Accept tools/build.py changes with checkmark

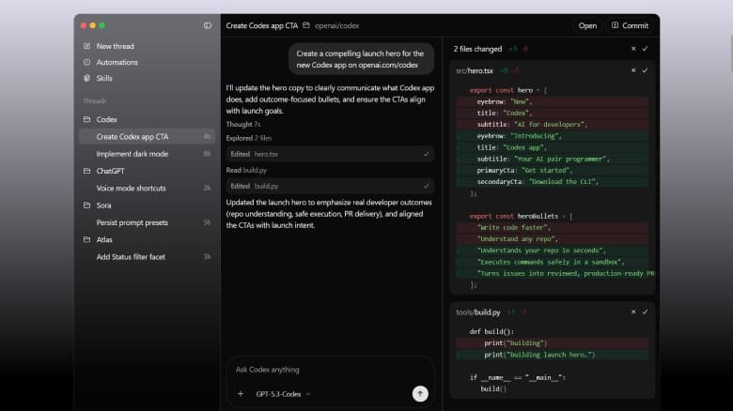pyautogui.click(x=645, y=312)
